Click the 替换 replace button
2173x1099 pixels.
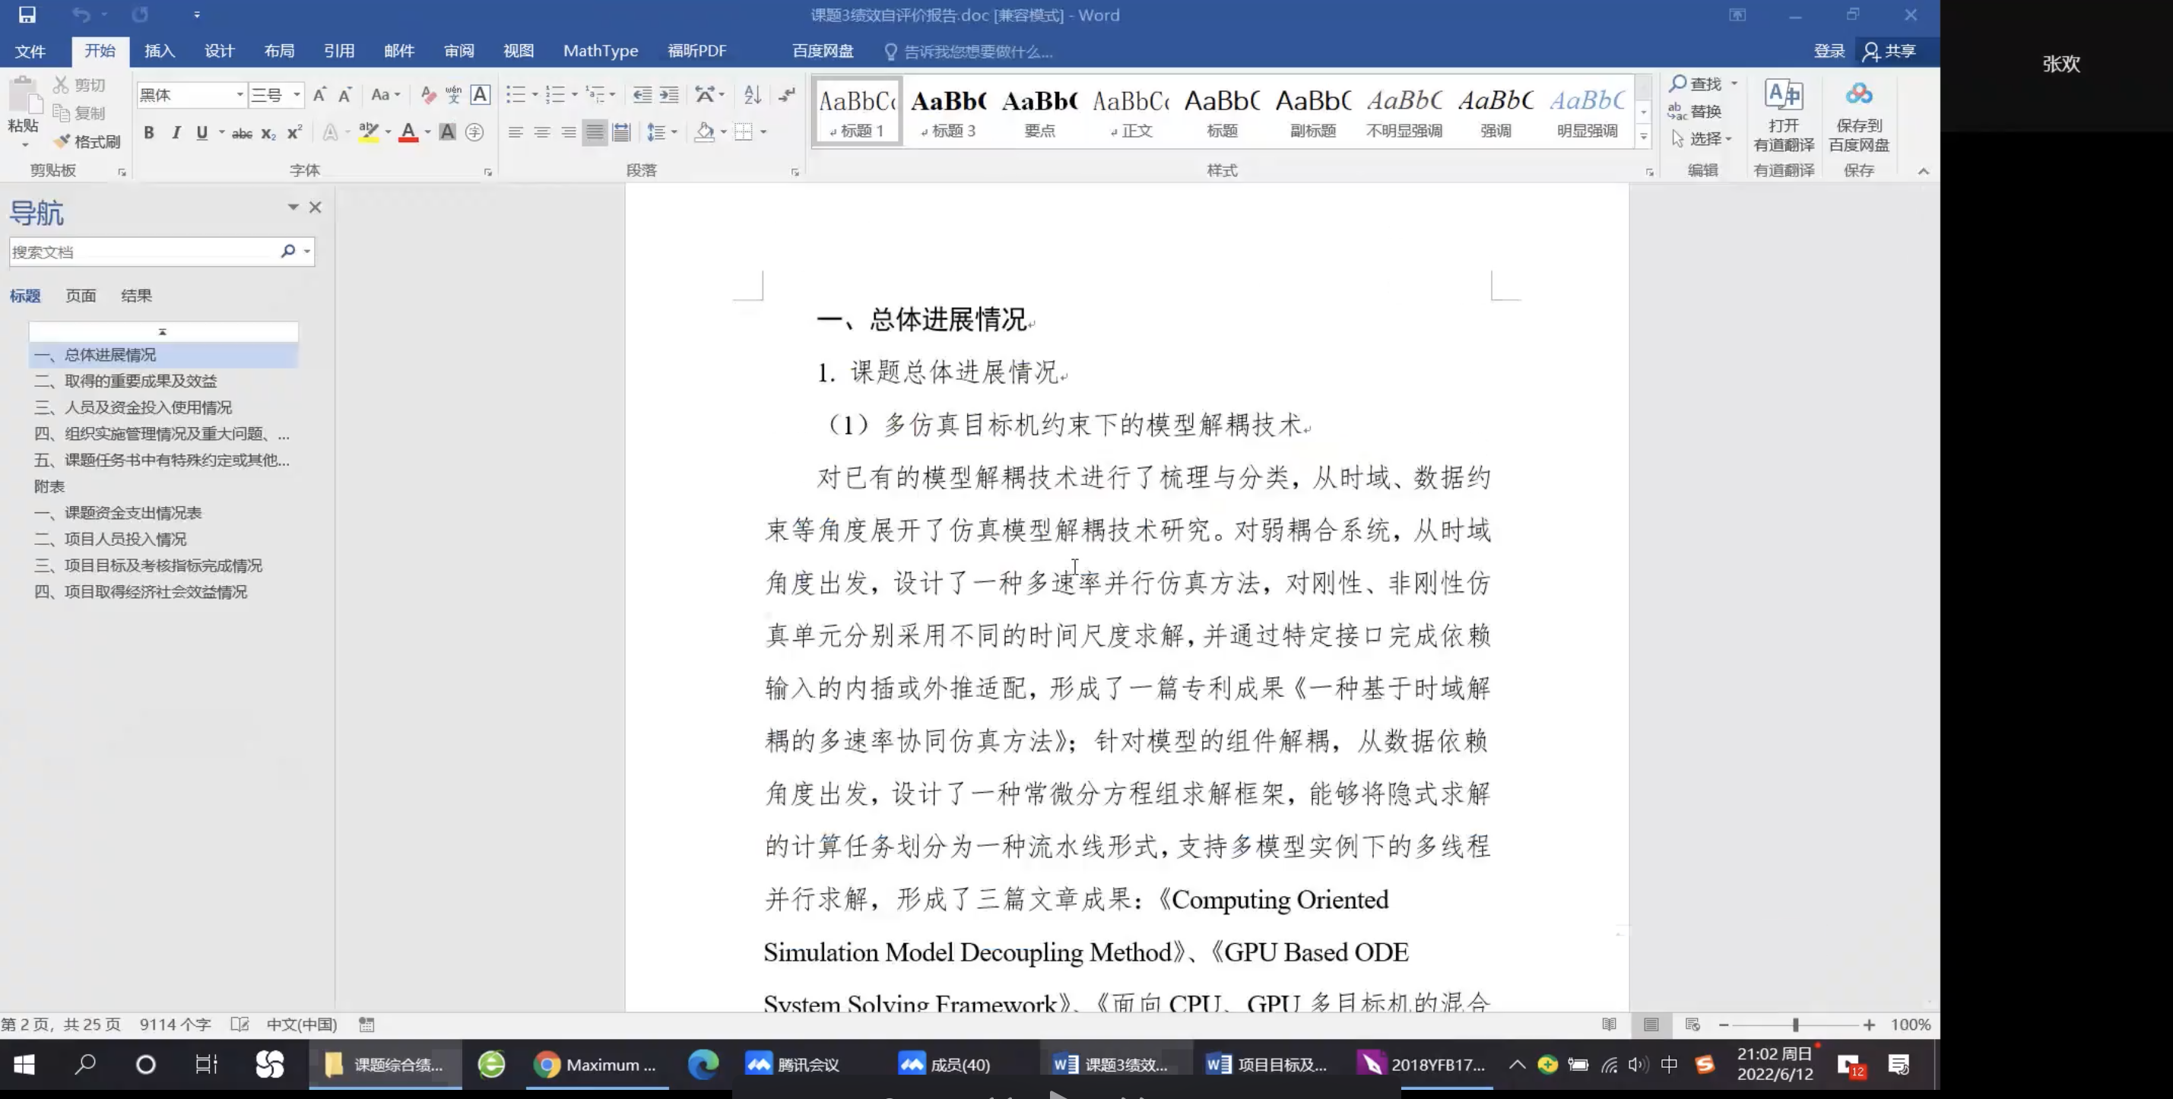(x=1696, y=111)
